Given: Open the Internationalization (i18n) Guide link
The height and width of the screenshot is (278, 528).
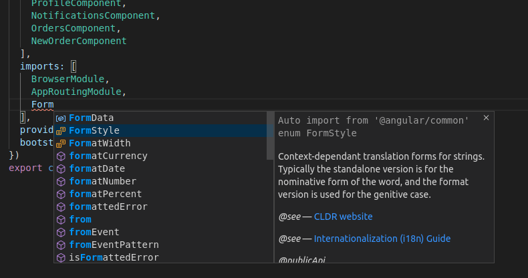Looking at the screenshot, I should (382, 239).
